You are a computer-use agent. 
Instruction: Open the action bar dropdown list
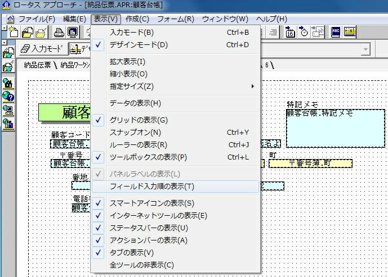pyautogui.click(x=365, y=49)
